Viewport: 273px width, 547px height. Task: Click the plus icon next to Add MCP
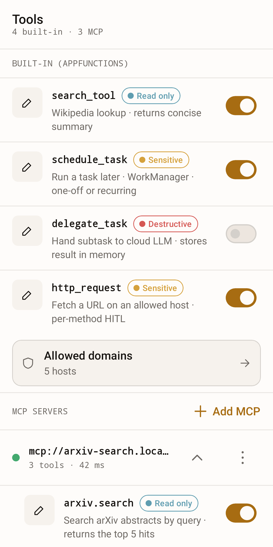(x=200, y=411)
